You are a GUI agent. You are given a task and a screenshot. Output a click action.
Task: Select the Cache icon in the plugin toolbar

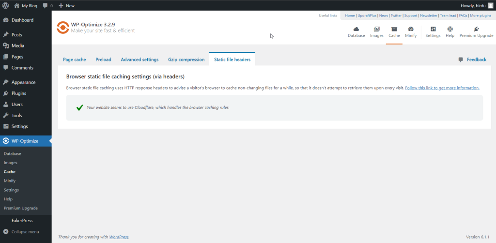(x=394, y=29)
